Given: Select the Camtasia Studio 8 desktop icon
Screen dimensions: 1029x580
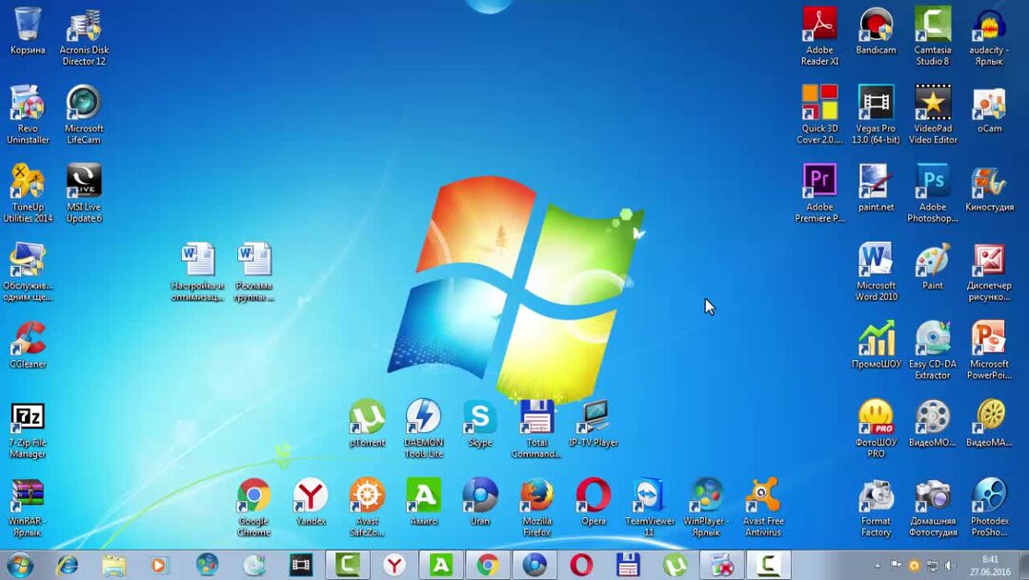Looking at the screenshot, I should (x=933, y=25).
